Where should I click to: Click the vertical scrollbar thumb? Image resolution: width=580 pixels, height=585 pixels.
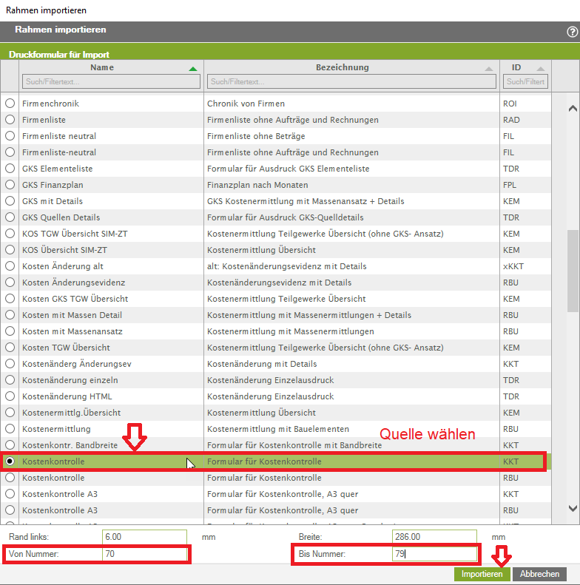click(572, 270)
